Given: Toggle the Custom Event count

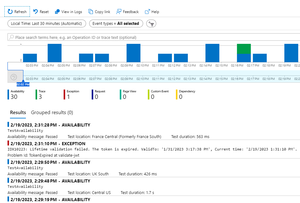Looking at the screenshot, I should (x=158, y=95).
